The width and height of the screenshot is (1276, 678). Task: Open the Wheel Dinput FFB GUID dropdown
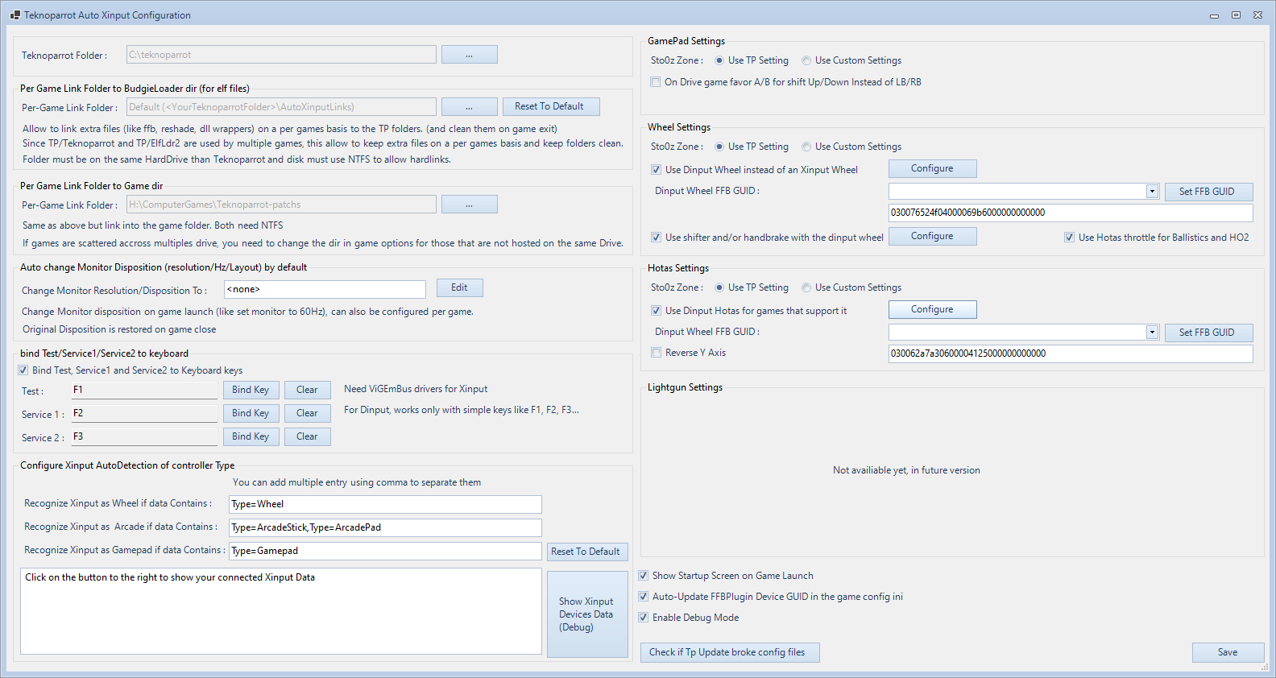point(1152,192)
